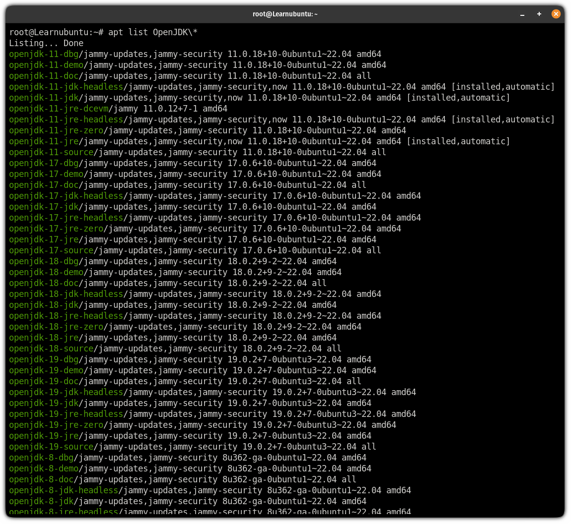The width and height of the screenshot is (571, 524).
Task: Minimize the terminal window
Action: pyautogui.click(x=522, y=14)
